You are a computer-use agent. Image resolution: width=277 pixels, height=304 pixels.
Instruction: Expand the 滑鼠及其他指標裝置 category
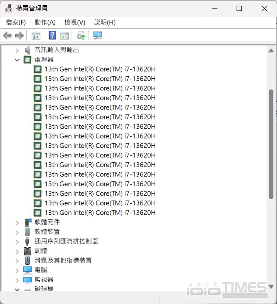pos(17,261)
